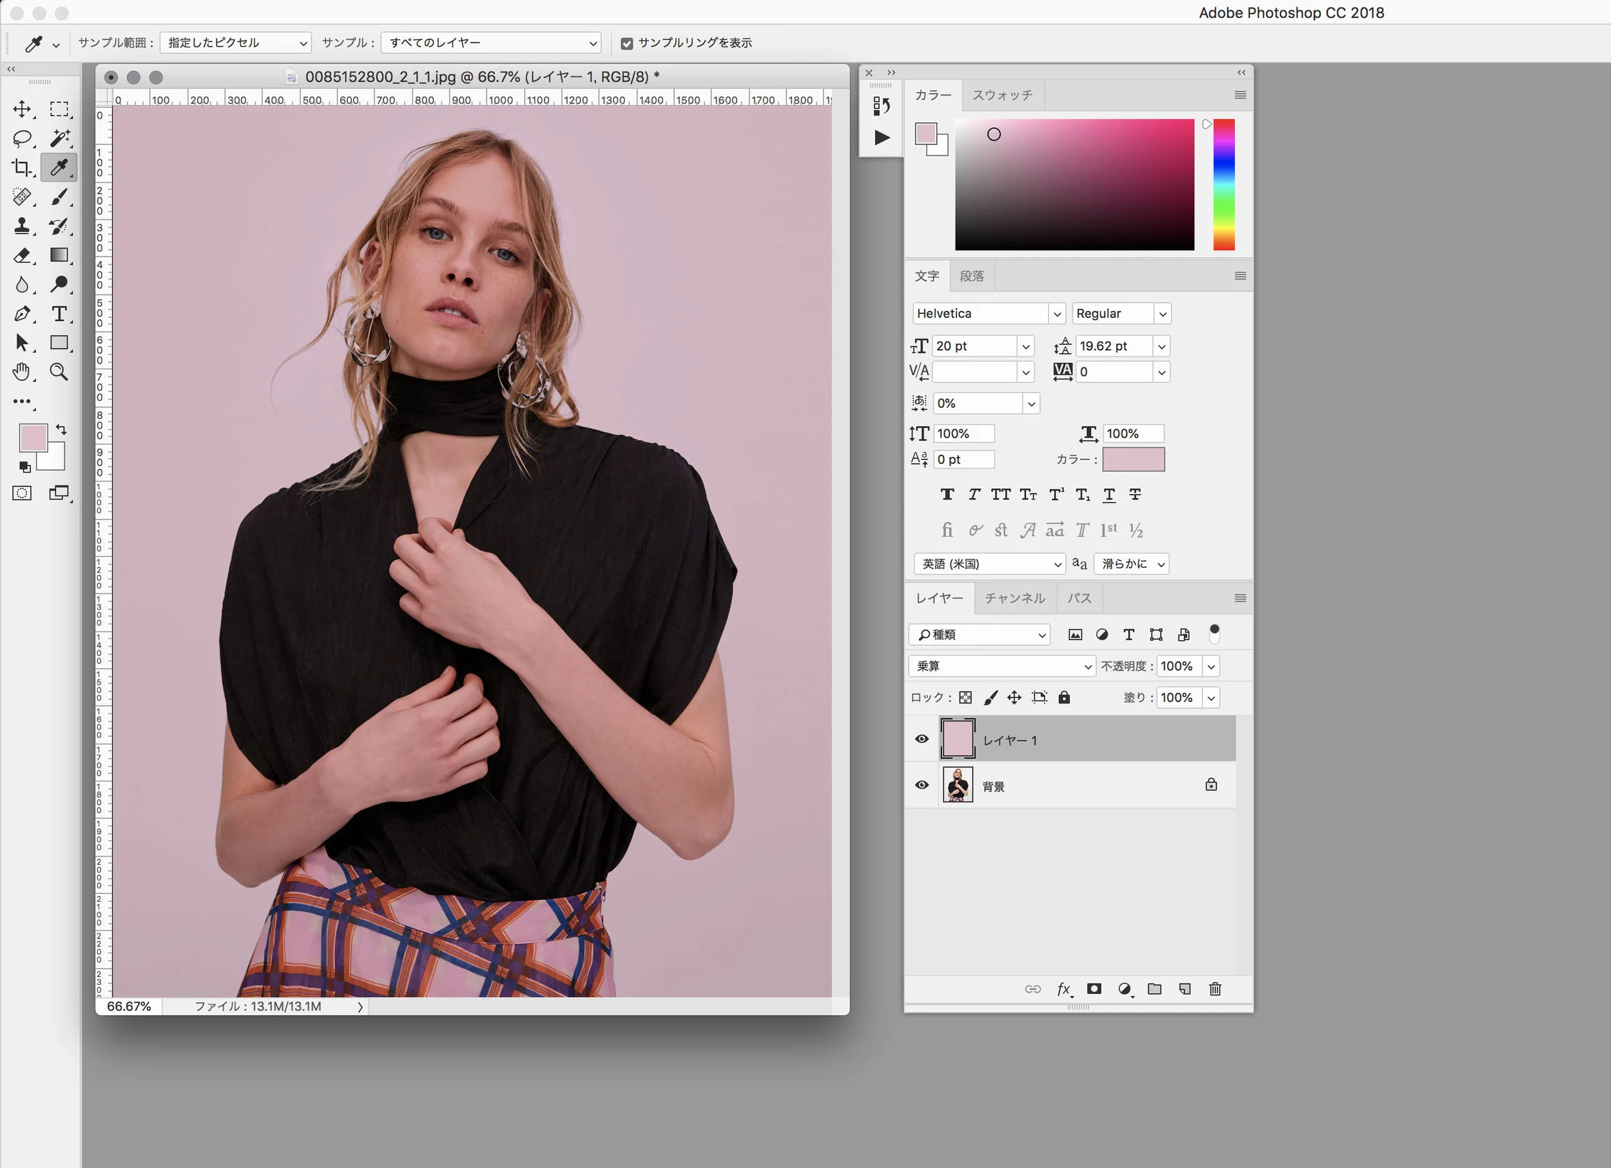This screenshot has height=1168, width=1611.
Task: Open サンプル範囲 dropdown
Action: (236, 43)
